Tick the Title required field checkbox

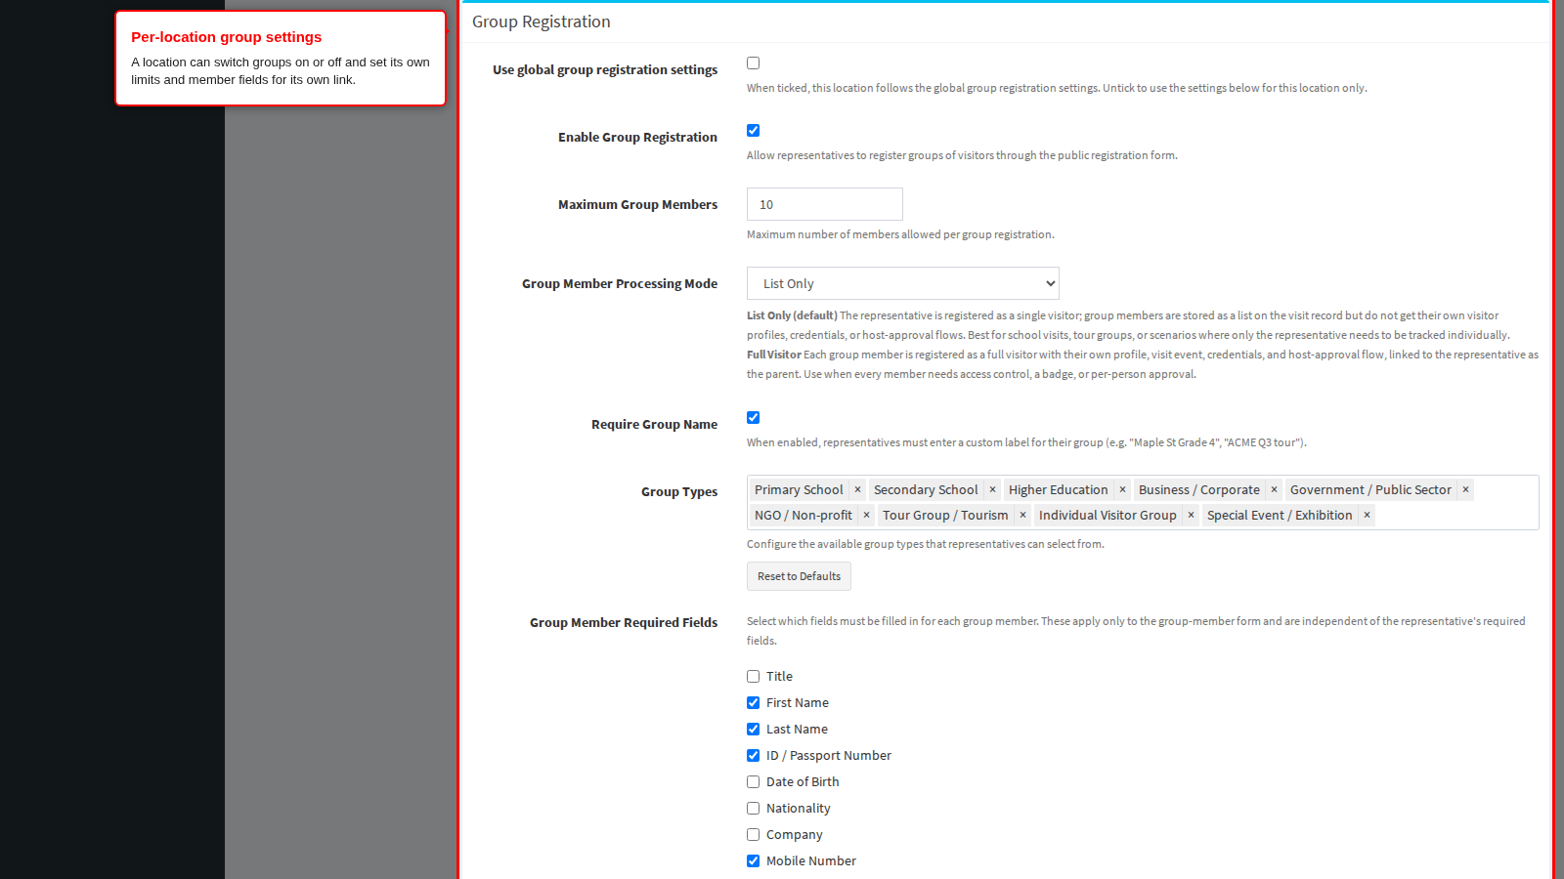tap(753, 677)
